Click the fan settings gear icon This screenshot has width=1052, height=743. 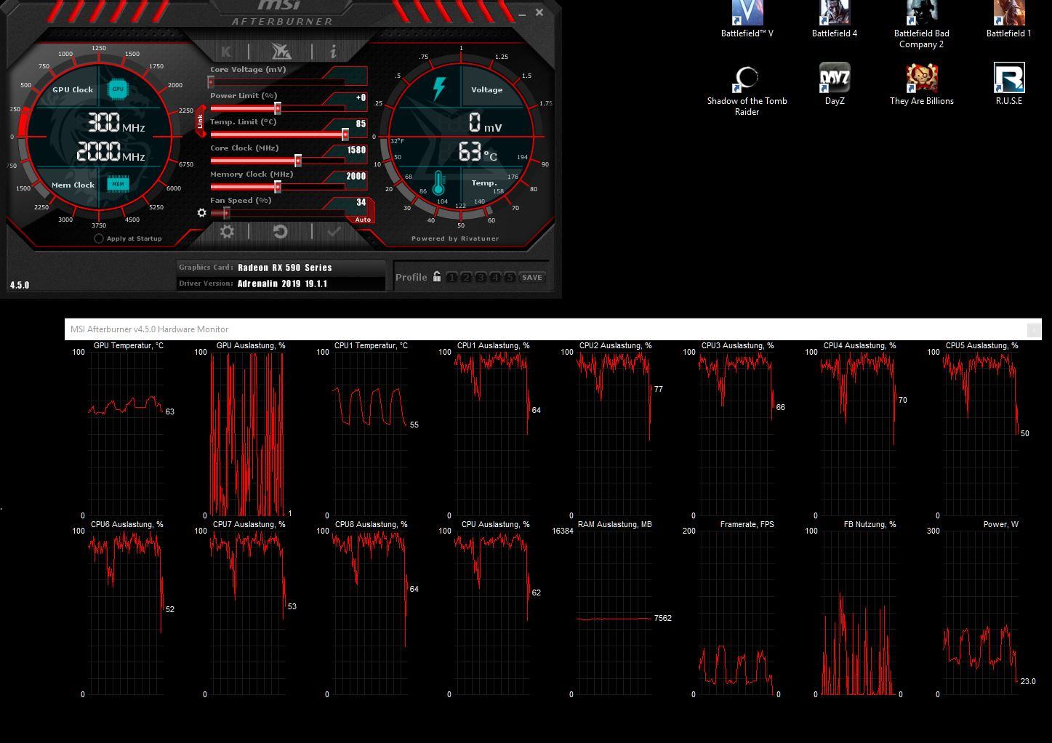tap(201, 213)
